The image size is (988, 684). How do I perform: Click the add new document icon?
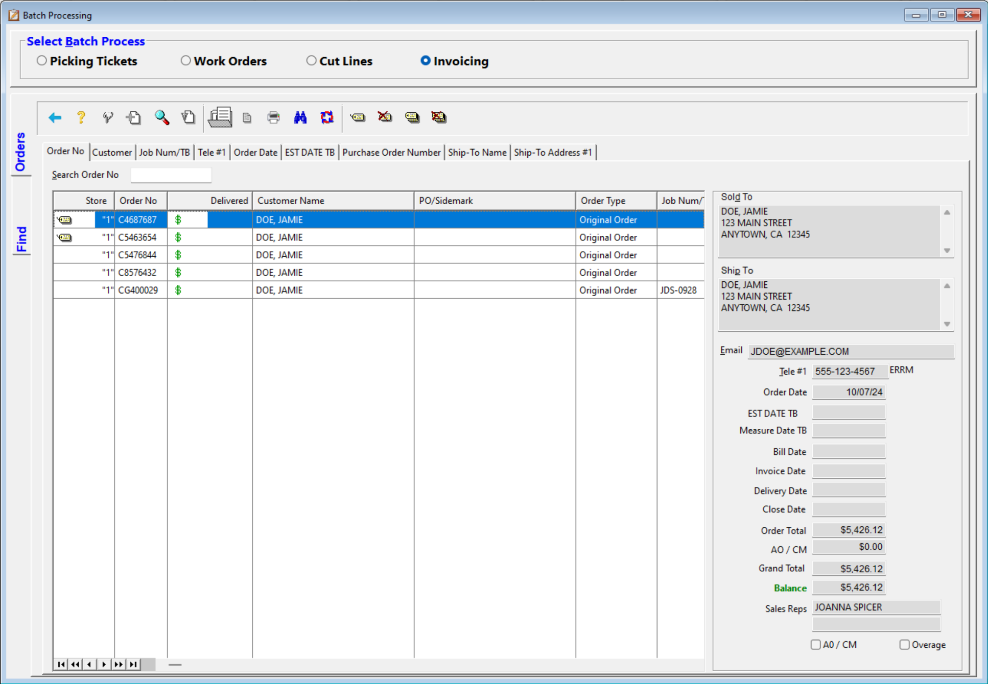tap(133, 117)
